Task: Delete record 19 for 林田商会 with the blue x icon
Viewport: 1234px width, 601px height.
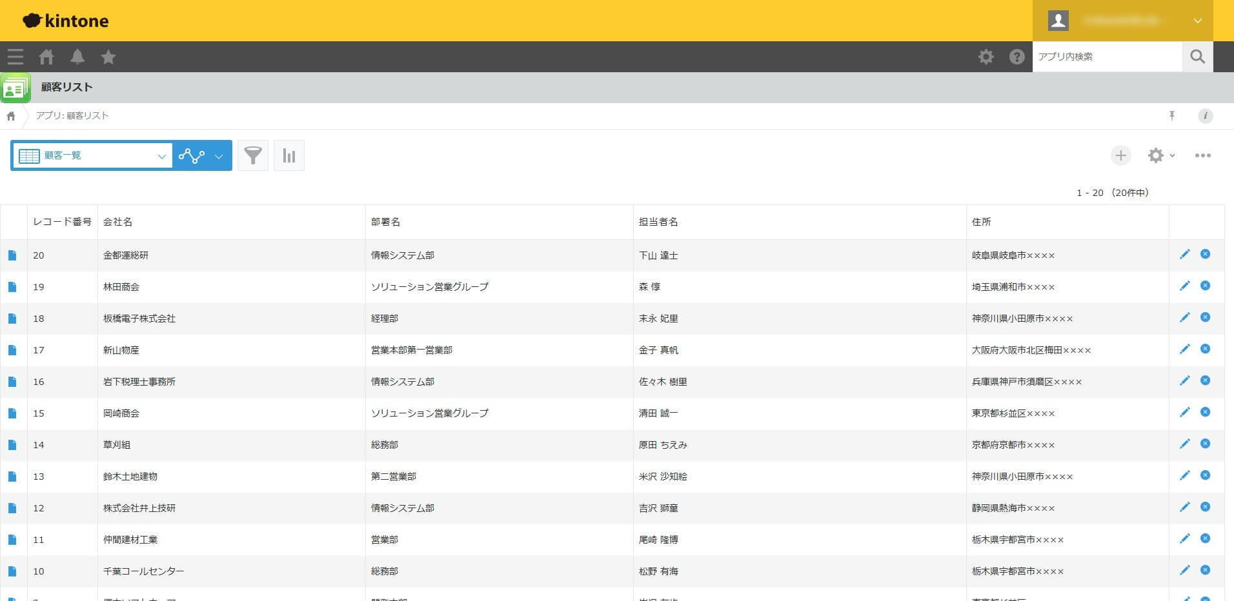Action: pos(1206,286)
